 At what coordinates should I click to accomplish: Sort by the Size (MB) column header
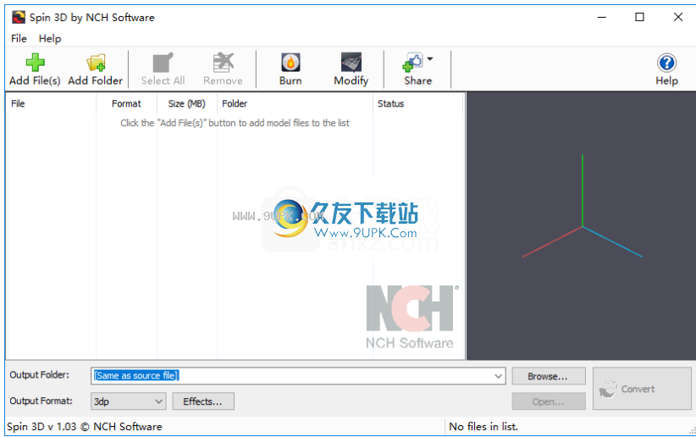point(187,103)
